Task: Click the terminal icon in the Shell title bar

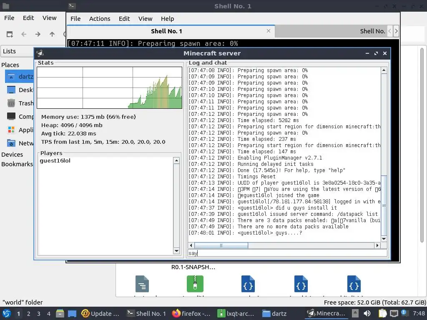Action: 72,6
